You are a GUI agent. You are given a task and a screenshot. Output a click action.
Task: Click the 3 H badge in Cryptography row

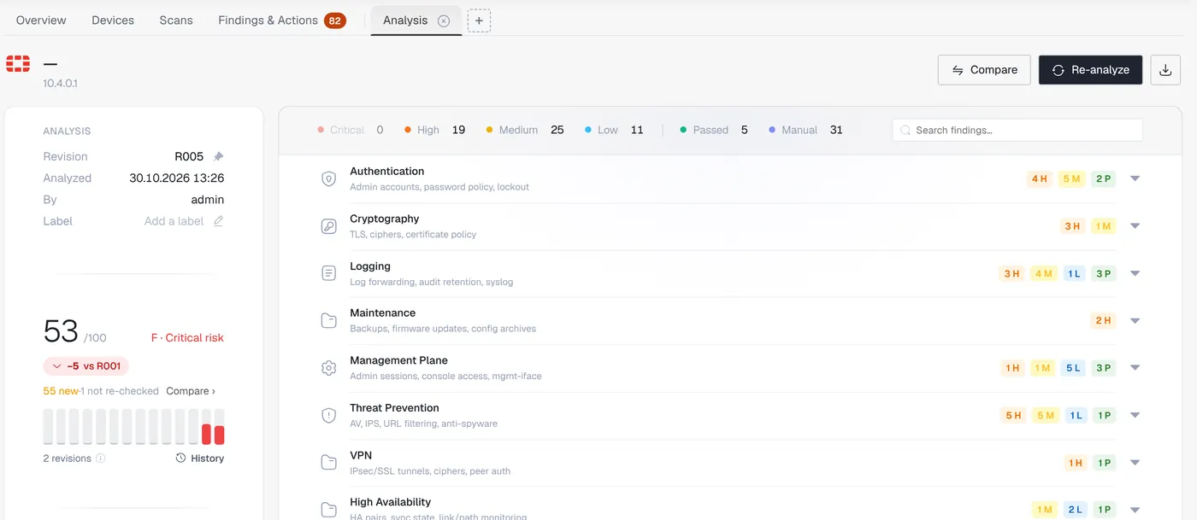[1072, 226]
